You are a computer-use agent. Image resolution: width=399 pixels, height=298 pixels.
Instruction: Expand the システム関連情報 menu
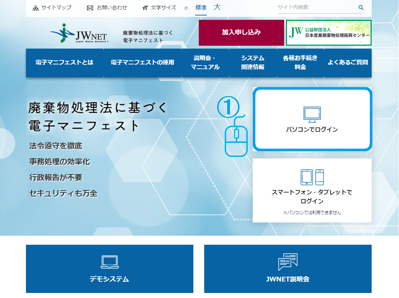coord(253,63)
